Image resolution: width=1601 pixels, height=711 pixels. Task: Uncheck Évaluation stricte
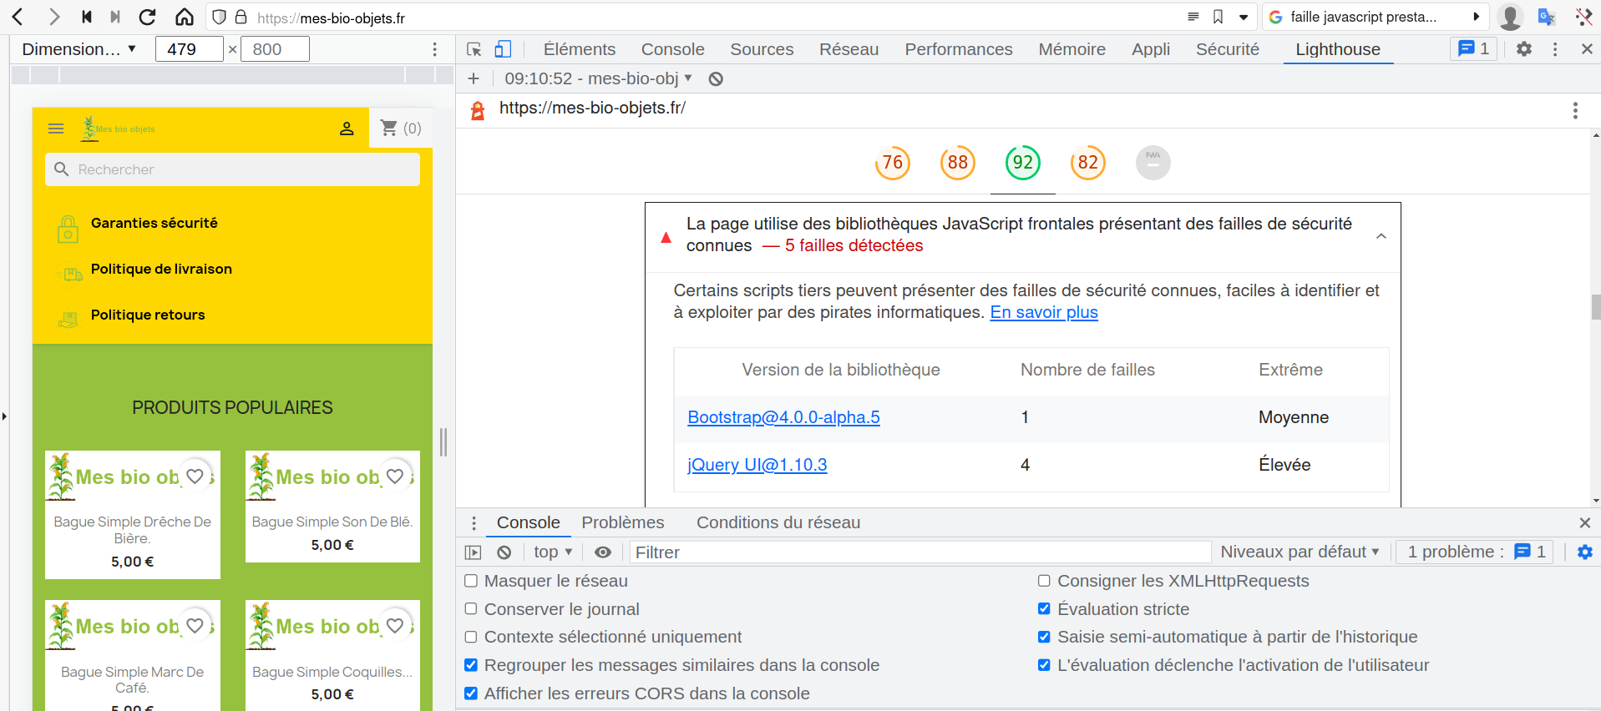coord(1044,609)
